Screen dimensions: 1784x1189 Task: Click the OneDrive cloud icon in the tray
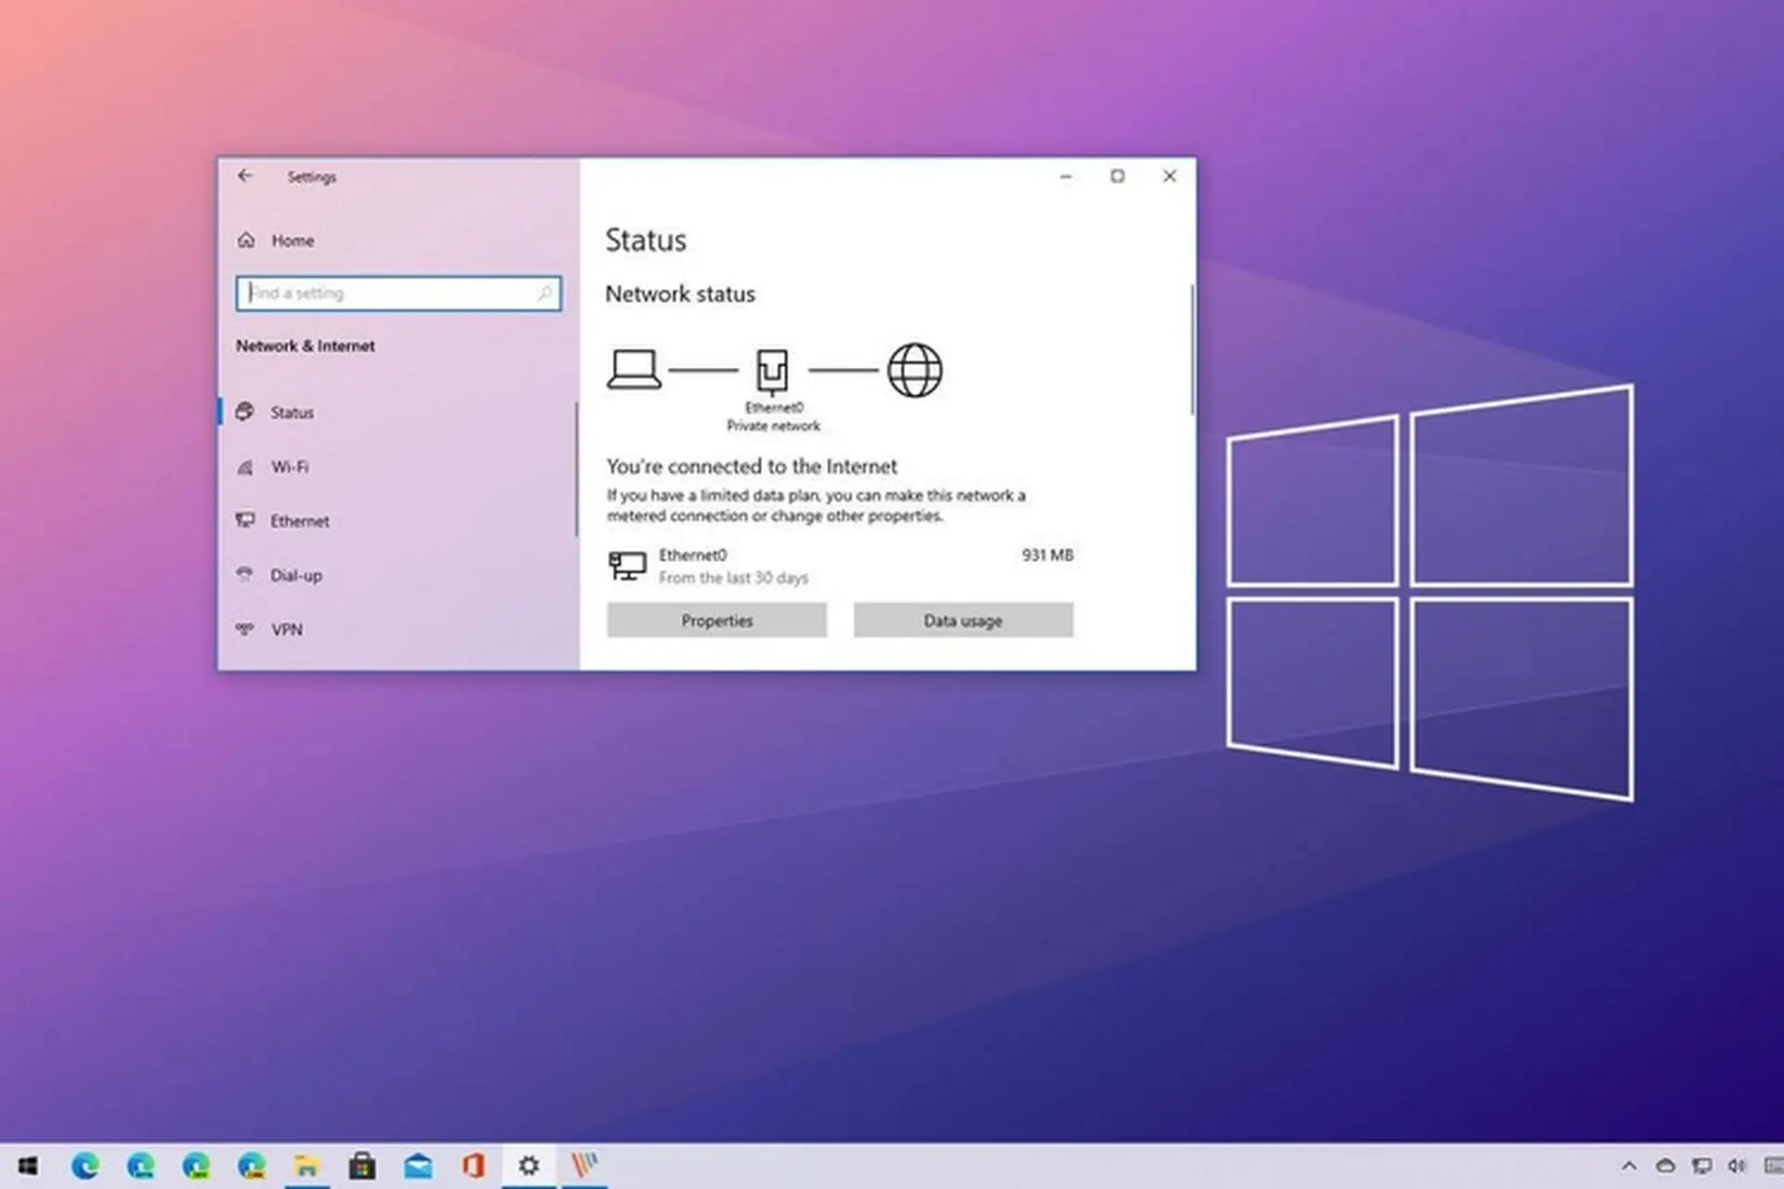(1665, 1165)
